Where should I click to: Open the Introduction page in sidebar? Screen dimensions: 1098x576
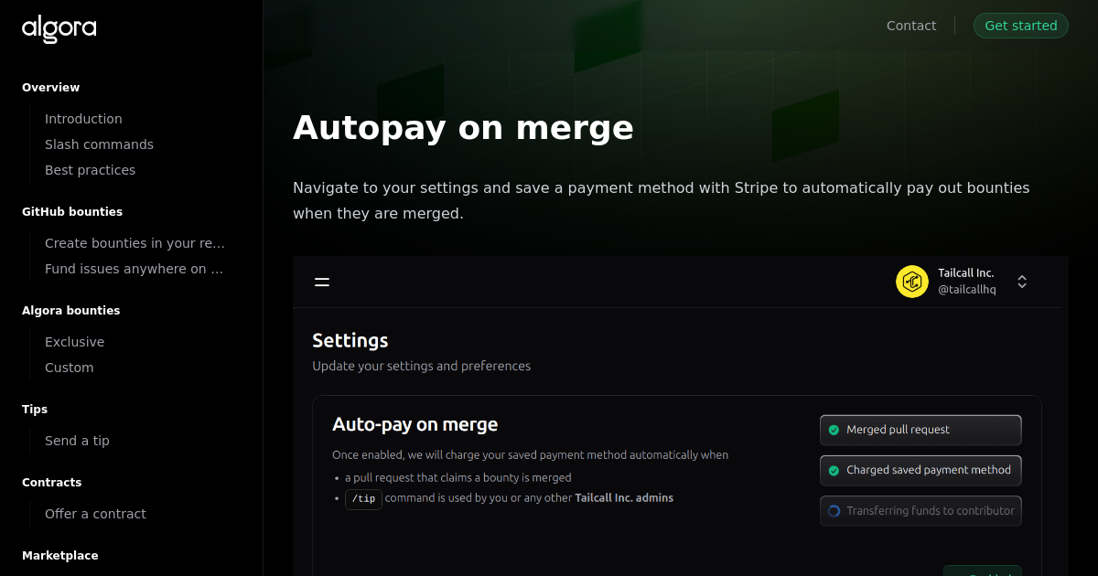click(83, 118)
